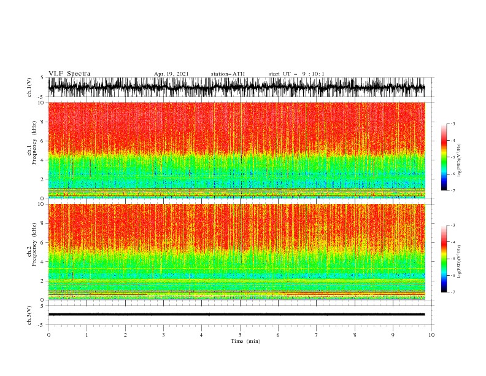Click time-axis tick label "9"
Screen dimensions: 486x376
click(393, 335)
